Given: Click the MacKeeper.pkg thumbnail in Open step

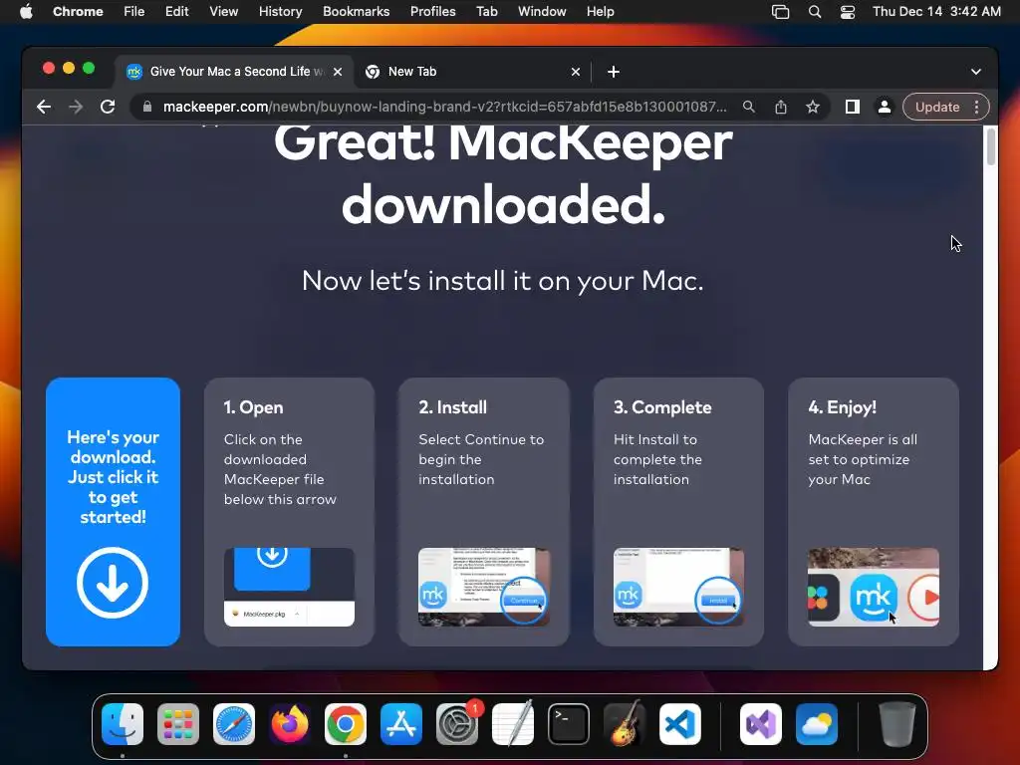Looking at the screenshot, I should (289, 587).
